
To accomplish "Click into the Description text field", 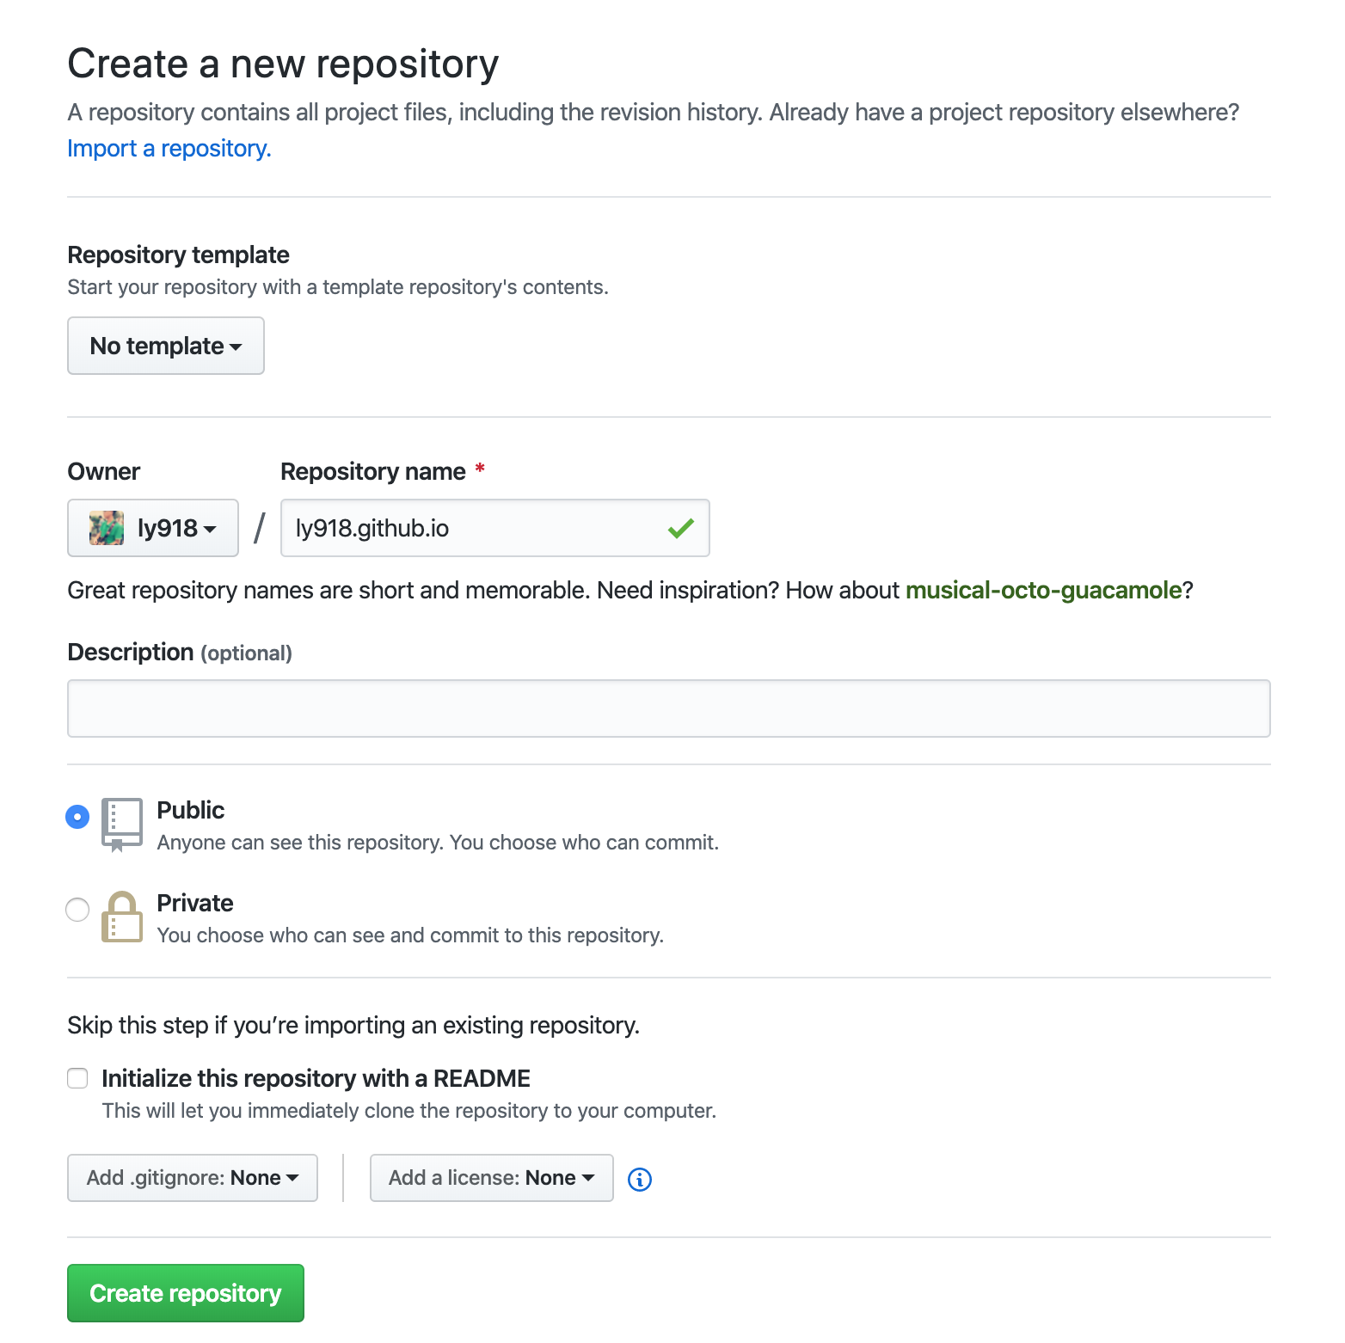I will [668, 708].
